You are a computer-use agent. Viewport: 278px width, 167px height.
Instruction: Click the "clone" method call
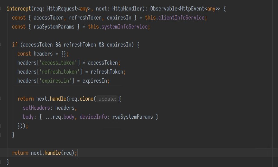coord(86,99)
